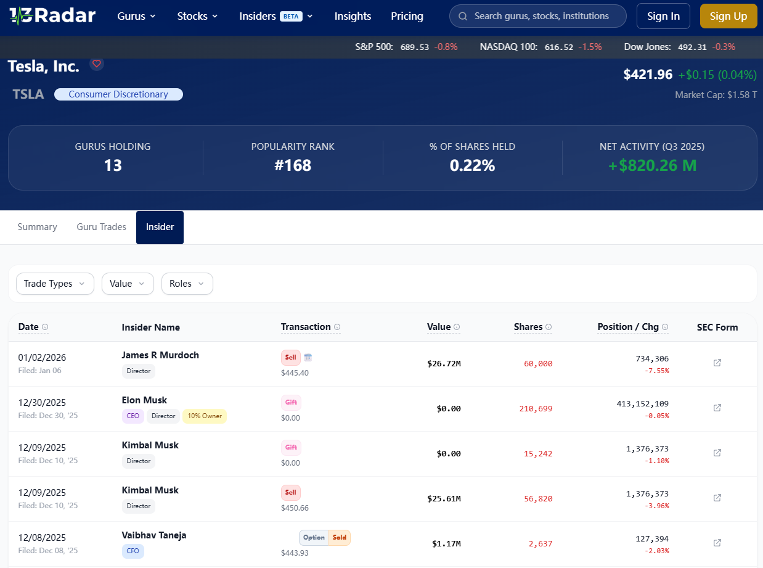Click the Option Sold badge for Vaibhav Taneja
Viewport: 763px width, 568px height.
point(325,537)
